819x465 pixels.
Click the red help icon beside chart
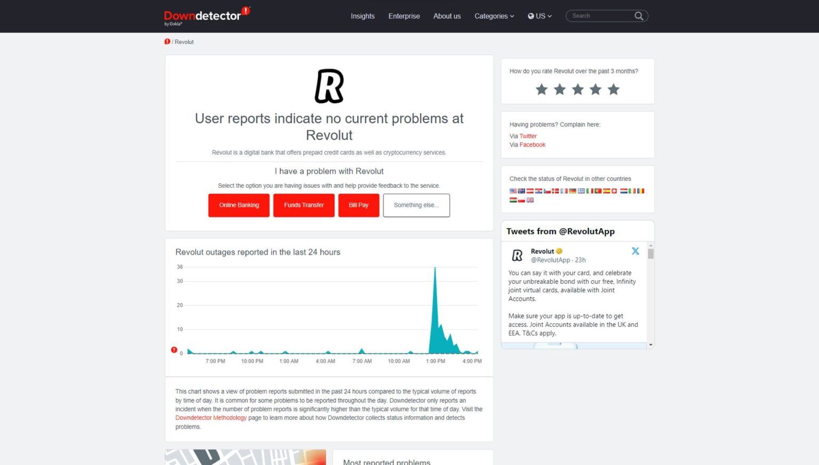click(174, 350)
